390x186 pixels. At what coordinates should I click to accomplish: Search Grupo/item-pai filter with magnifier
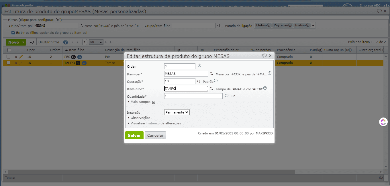click(x=81, y=26)
